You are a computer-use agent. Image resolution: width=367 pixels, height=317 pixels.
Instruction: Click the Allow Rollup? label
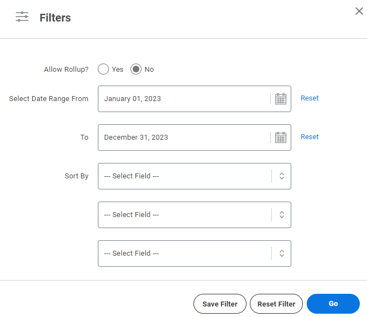(x=66, y=69)
